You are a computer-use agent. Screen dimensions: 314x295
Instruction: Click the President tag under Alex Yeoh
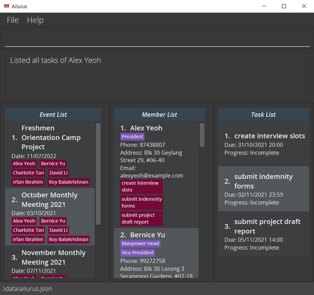pyautogui.click(x=132, y=137)
